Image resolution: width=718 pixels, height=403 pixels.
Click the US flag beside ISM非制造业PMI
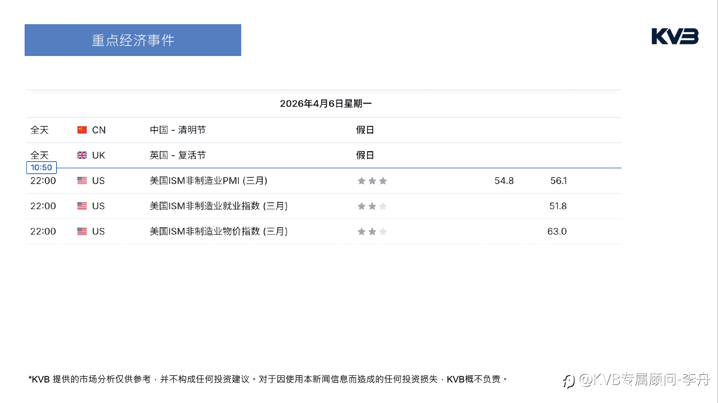pyautogui.click(x=82, y=181)
